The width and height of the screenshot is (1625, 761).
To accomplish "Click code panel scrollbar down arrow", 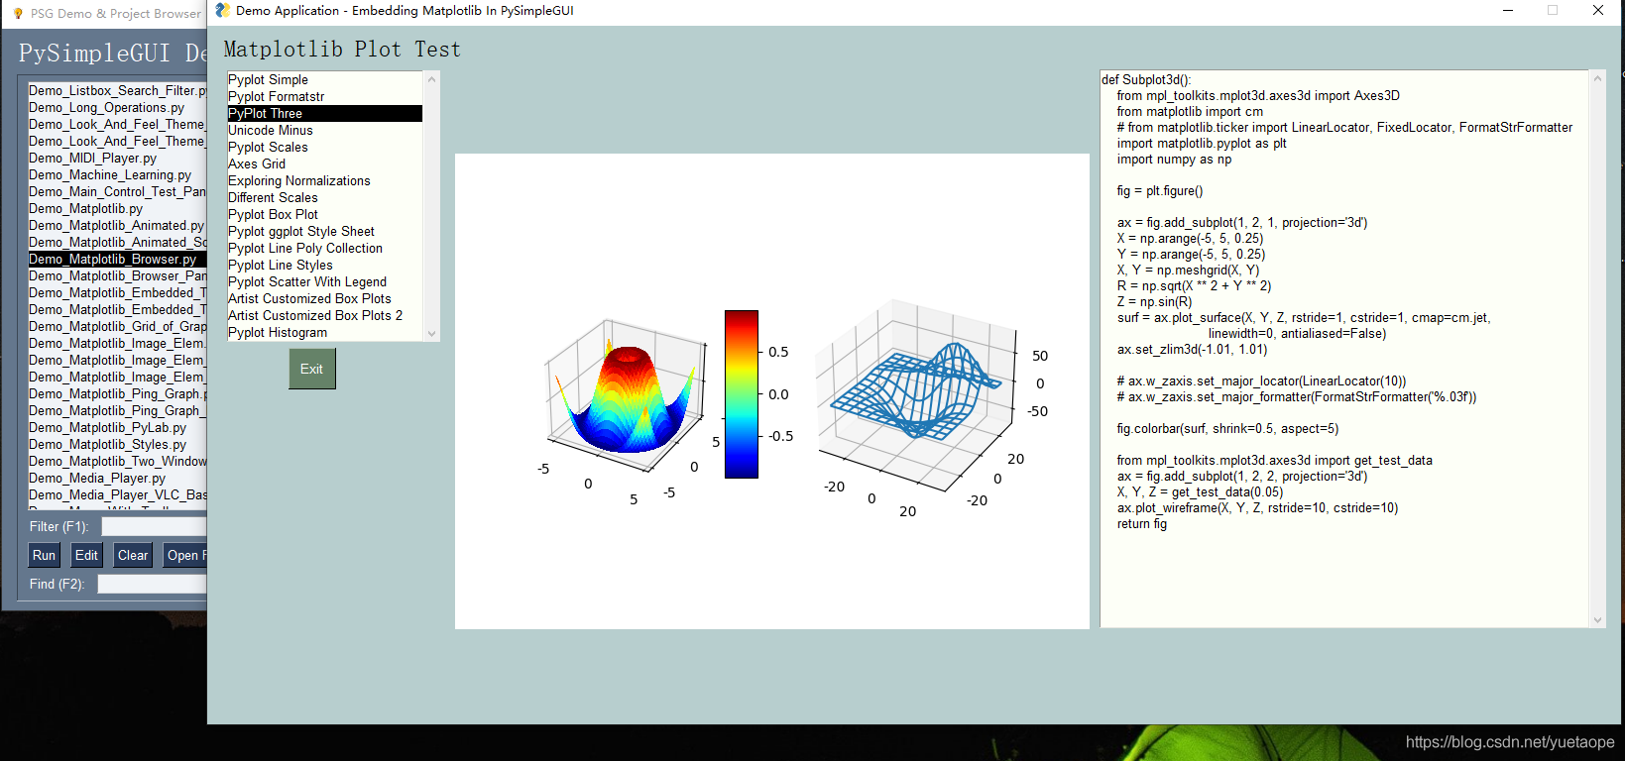I will coord(1597,620).
